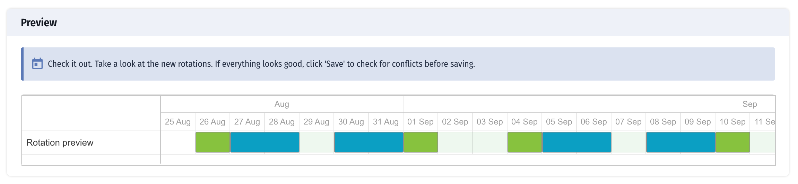798x184 pixels.
Task: Click the blue block spanning 05–06 Sep
Action: coord(576,142)
